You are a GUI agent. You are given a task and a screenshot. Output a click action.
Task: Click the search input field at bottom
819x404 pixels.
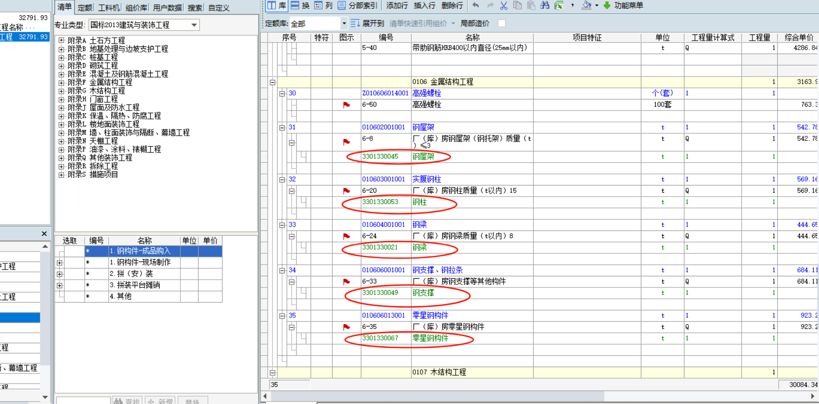(x=83, y=401)
